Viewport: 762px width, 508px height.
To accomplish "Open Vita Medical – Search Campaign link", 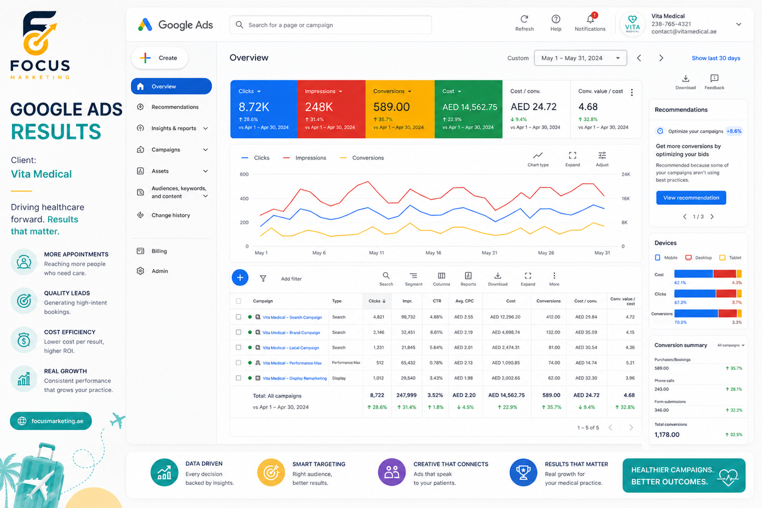I will pyautogui.click(x=292, y=317).
